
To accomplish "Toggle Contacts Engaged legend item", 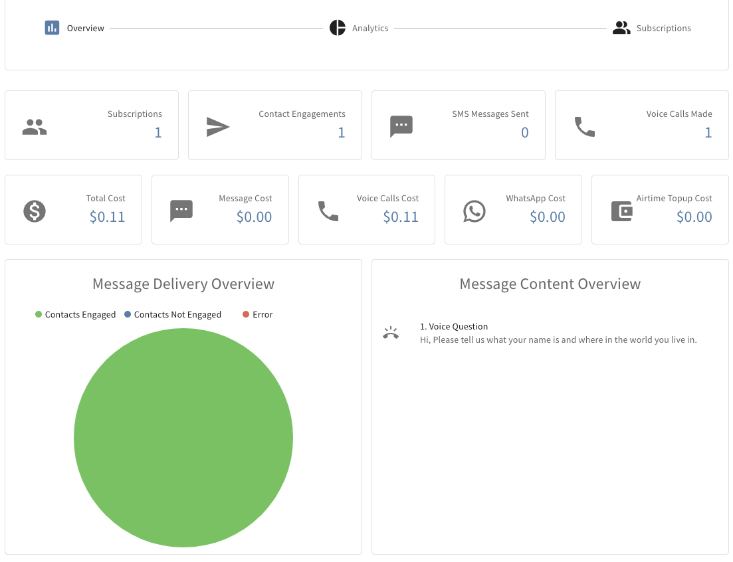I will 75,315.
